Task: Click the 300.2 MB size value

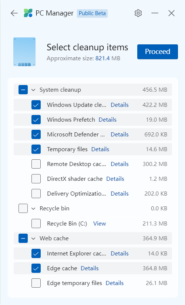Action: coord(155,164)
